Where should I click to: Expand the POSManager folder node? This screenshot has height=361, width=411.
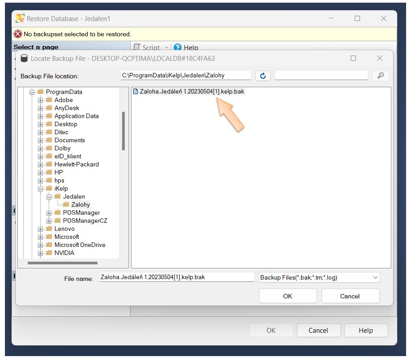tap(49, 213)
